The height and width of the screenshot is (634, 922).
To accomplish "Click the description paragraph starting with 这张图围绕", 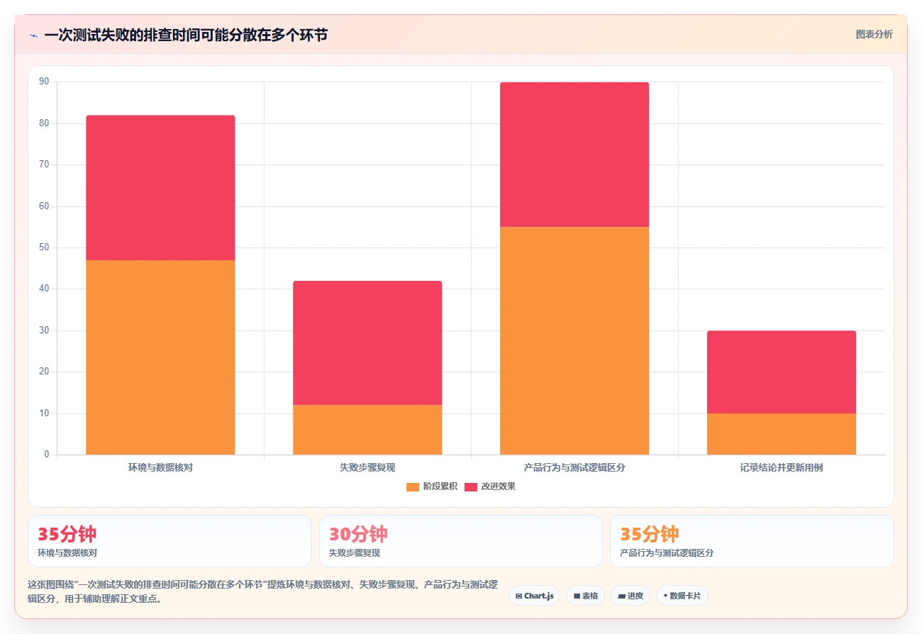I will (x=262, y=591).
